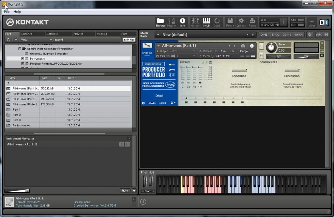Open the Help menu

(x=17, y=12)
